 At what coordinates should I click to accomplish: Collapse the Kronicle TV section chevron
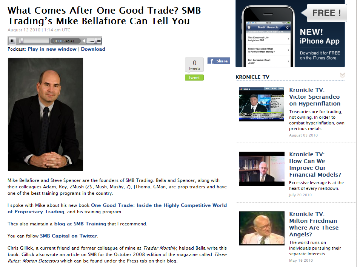[342, 75]
